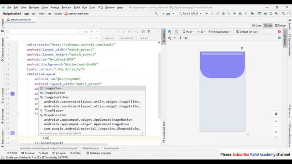Click the pan hand icon beside preview
The image size is (292, 164).
click(276, 114)
